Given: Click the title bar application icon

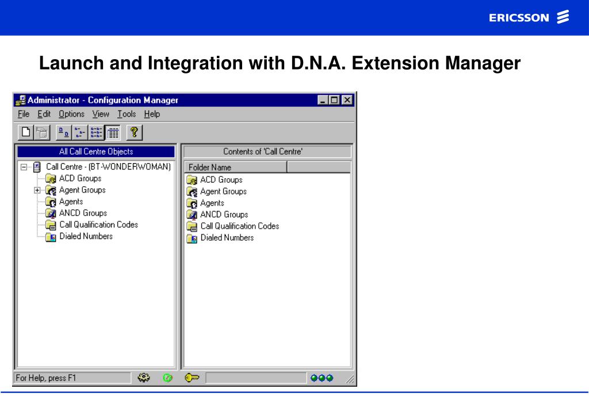Looking at the screenshot, I should point(21,100).
